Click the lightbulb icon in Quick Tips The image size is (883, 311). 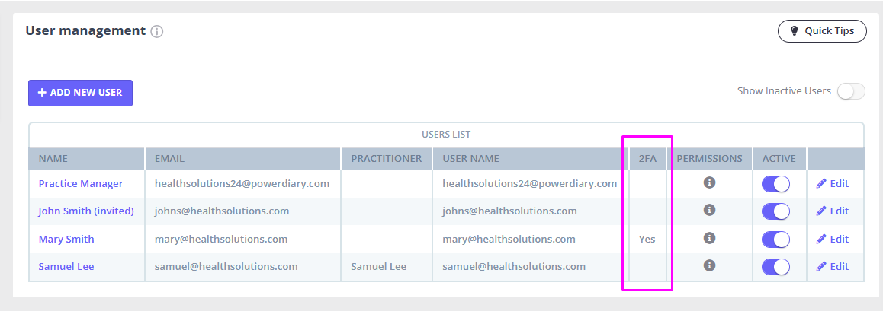795,31
